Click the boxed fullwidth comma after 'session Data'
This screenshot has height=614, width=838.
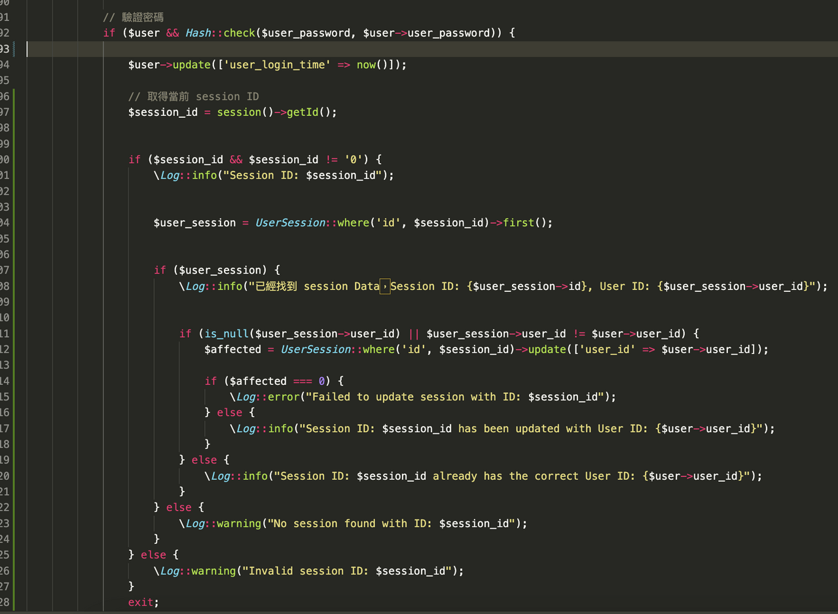click(x=385, y=286)
